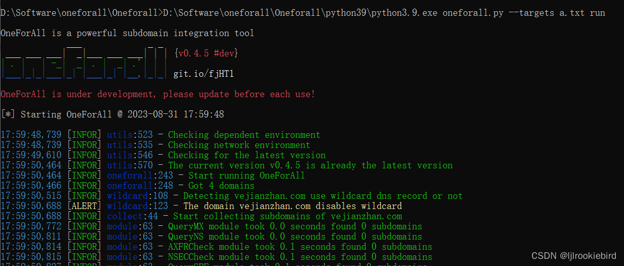Click the OneForAll ASCII art logo
This screenshot has height=266, width=624.
tap(84, 62)
